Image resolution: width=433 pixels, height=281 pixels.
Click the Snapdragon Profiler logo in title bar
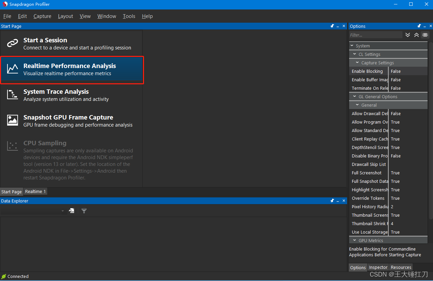5,4
